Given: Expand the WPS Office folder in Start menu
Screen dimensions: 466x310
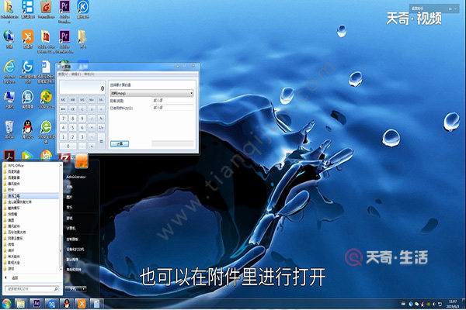Looking at the screenshot, I should [x=19, y=166].
